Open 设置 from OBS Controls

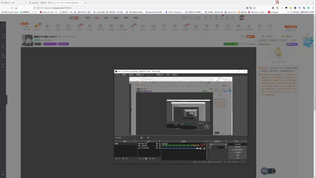point(238,155)
